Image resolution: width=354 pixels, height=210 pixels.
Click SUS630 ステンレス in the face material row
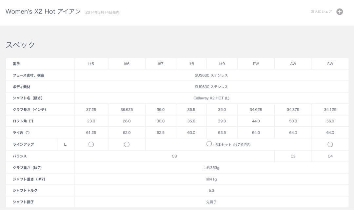click(x=211, y=75)
